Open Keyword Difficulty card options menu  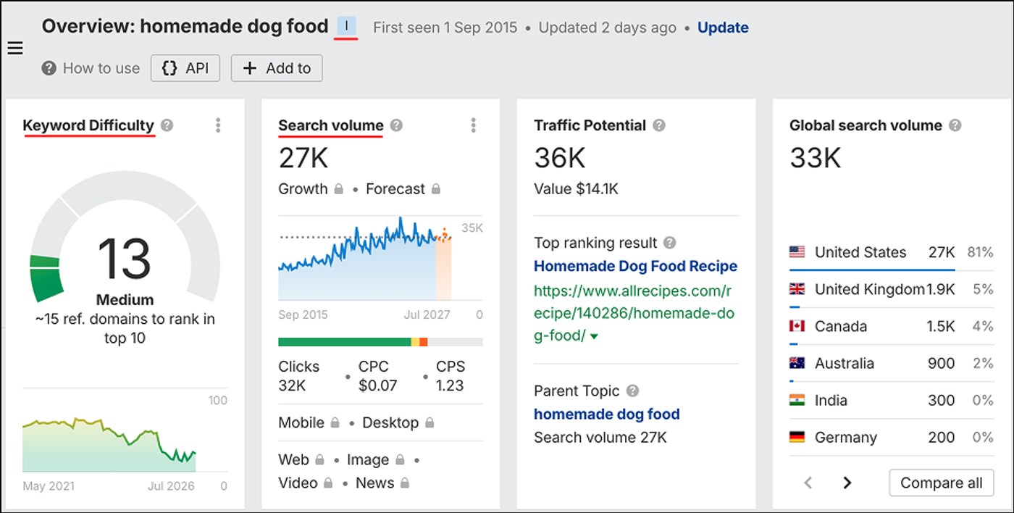[218, 125]
